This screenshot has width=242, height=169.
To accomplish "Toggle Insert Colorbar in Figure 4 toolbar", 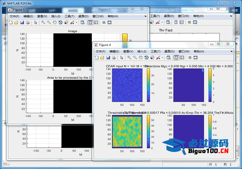I will click(176, 57).
